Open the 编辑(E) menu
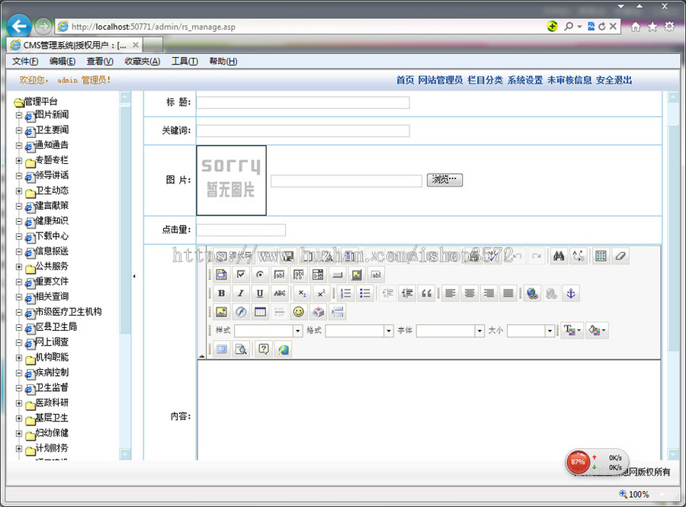686x507 pixels. (63, 61)
